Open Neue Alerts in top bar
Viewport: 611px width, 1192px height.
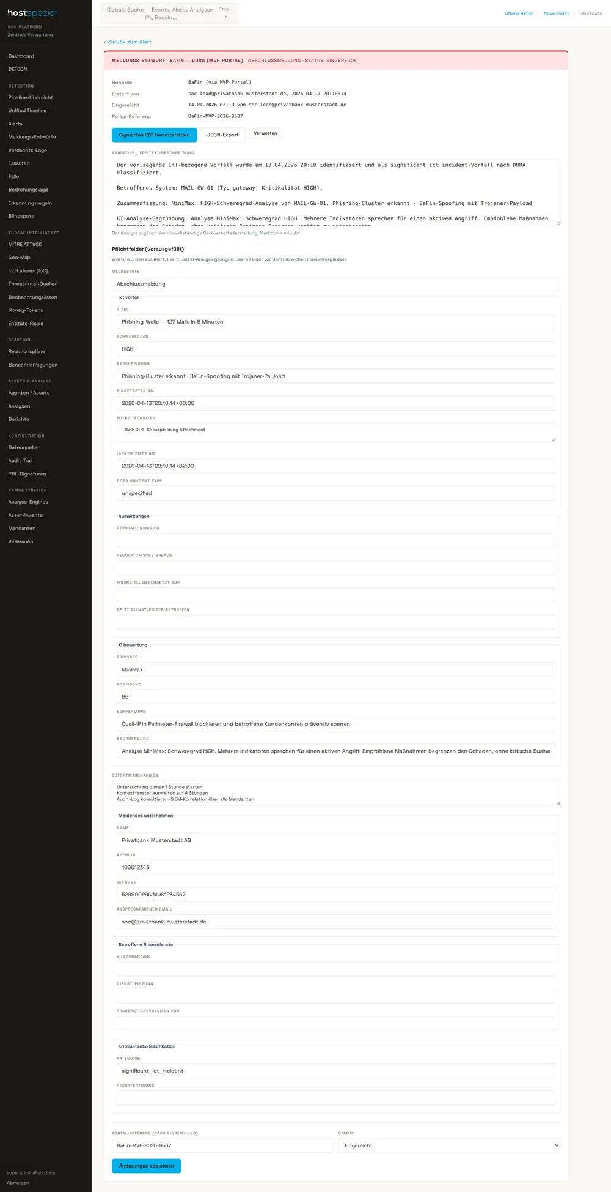(x=557, y=13)
